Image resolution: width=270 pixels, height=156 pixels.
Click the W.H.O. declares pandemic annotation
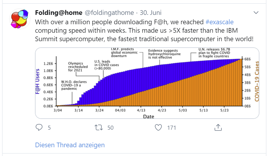tap(74, 85)
